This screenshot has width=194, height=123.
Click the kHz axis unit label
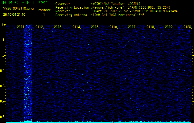[3, 25]
